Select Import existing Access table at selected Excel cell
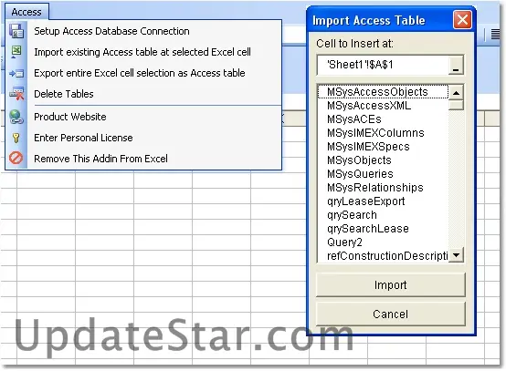The width and height of the screenshot is (506, 371). coord(142,52)
